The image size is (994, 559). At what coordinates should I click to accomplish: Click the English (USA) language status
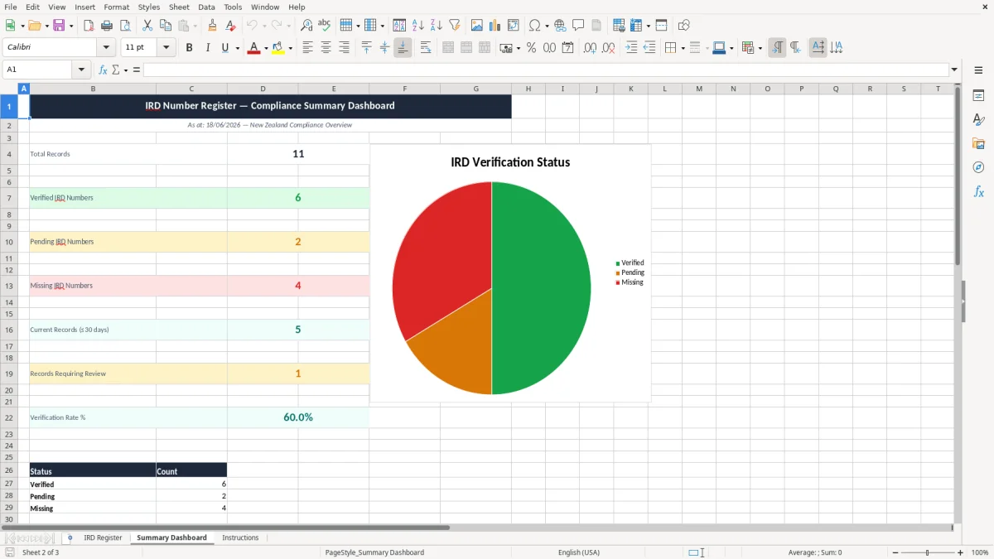click(579, 552)
